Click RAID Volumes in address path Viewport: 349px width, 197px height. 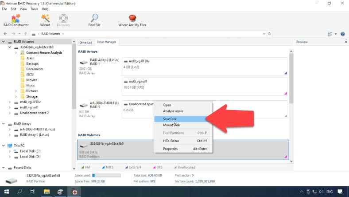[50, 34]
